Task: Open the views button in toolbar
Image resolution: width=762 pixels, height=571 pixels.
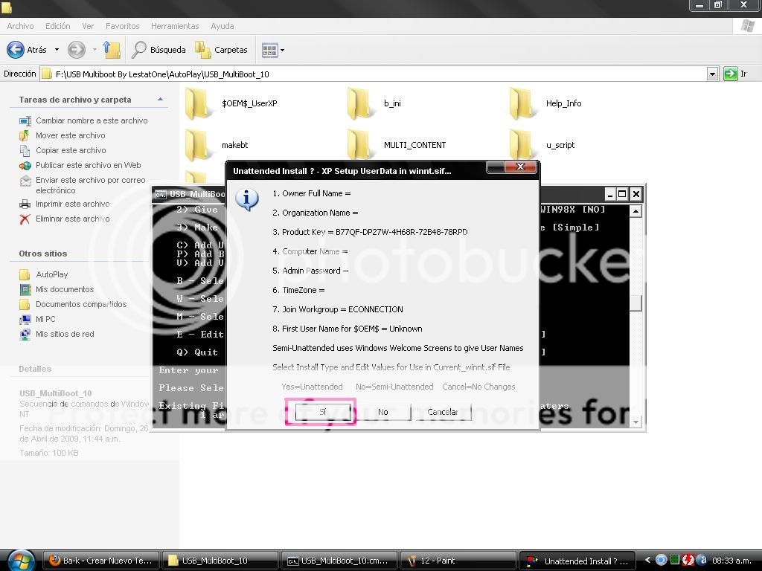Action: [x=272, y=50]
